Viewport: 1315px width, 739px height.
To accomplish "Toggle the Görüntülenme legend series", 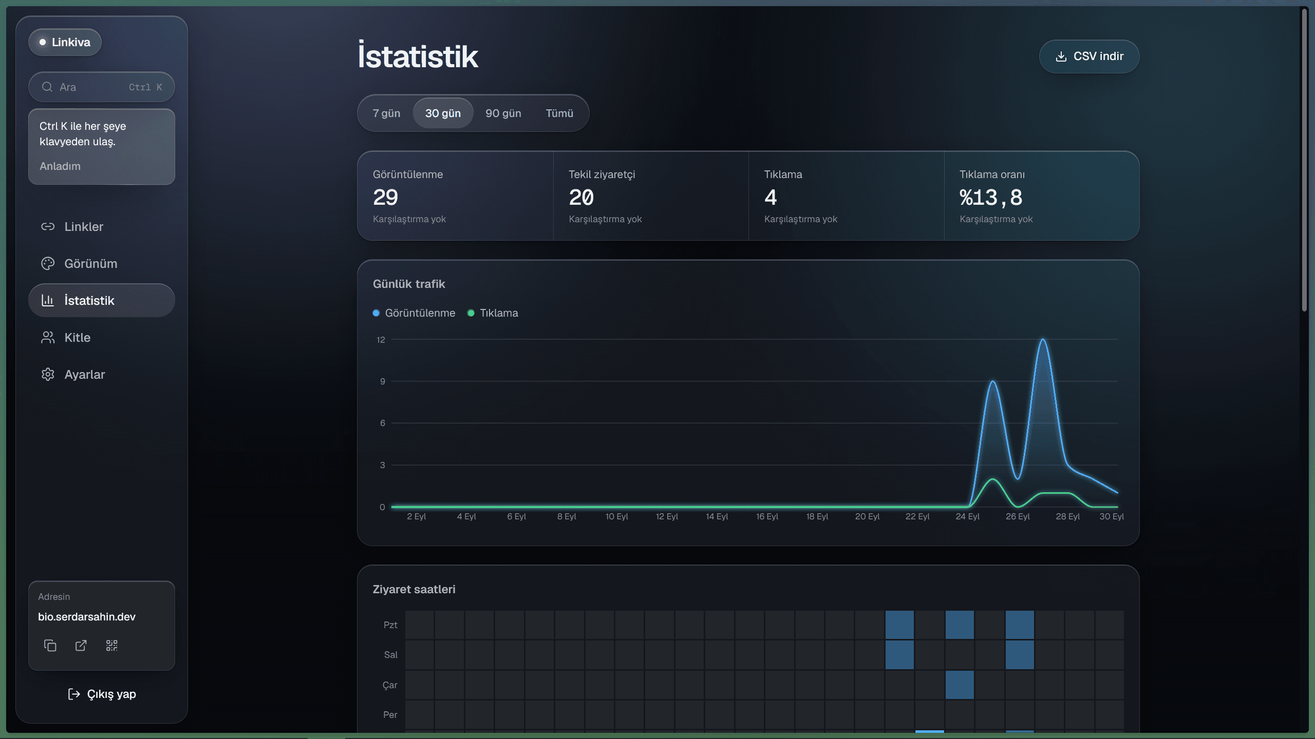I will [x=414, y=313].
